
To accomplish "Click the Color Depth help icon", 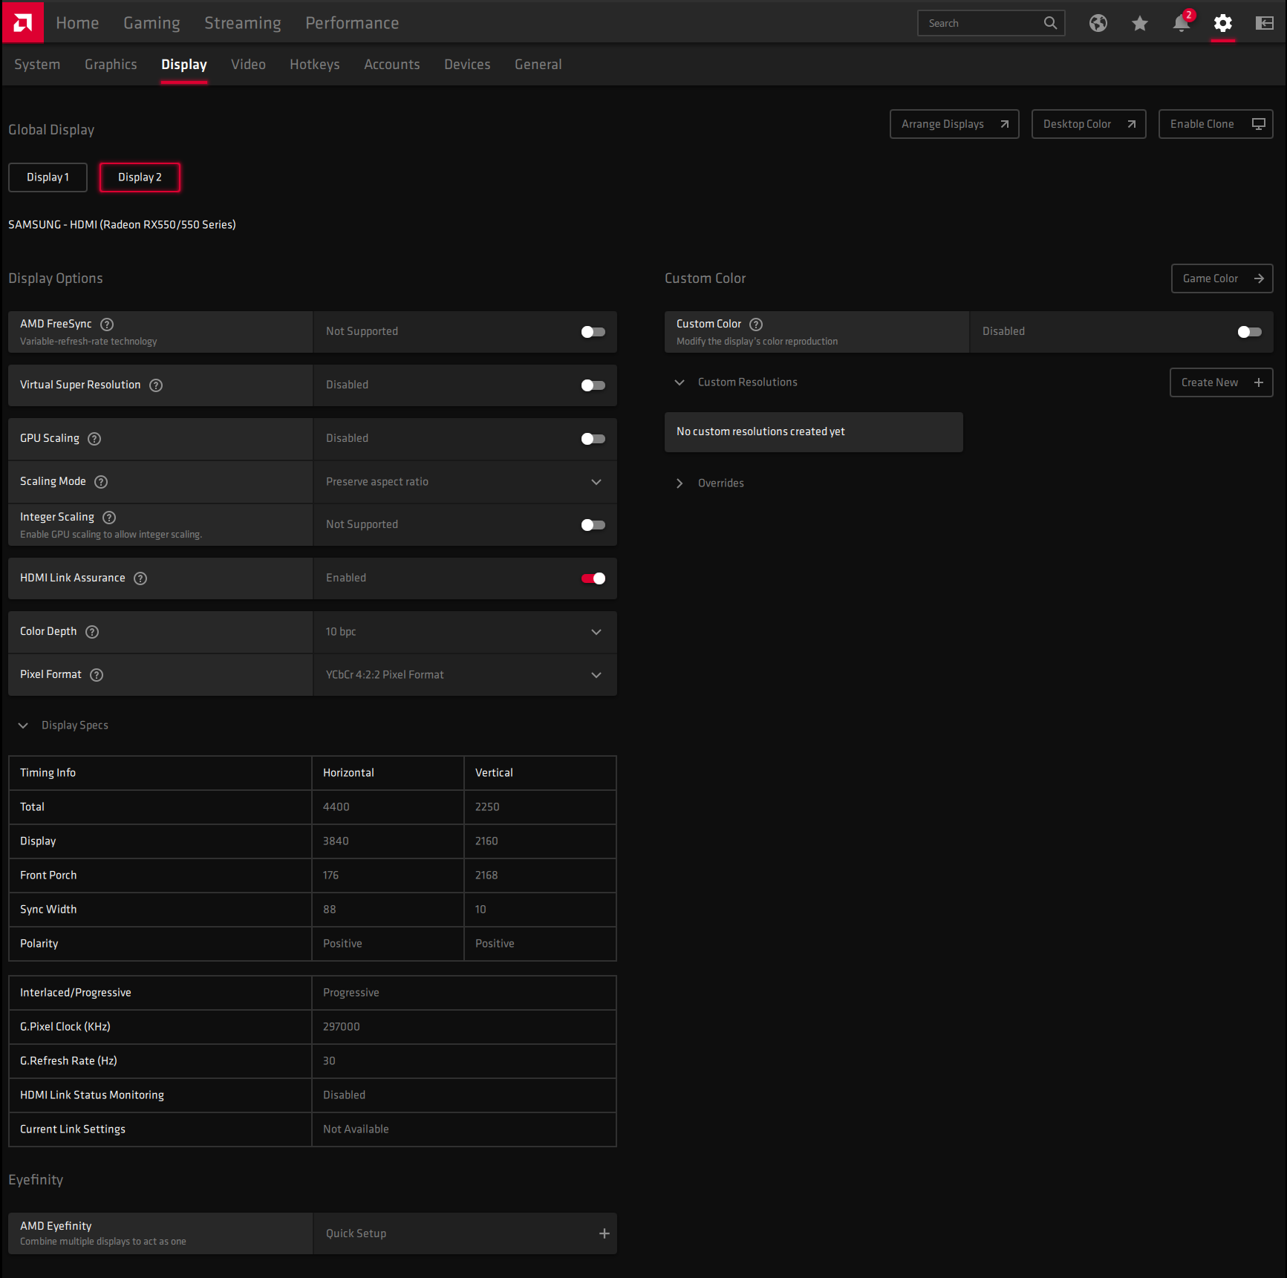I will (x=92, y=632).
